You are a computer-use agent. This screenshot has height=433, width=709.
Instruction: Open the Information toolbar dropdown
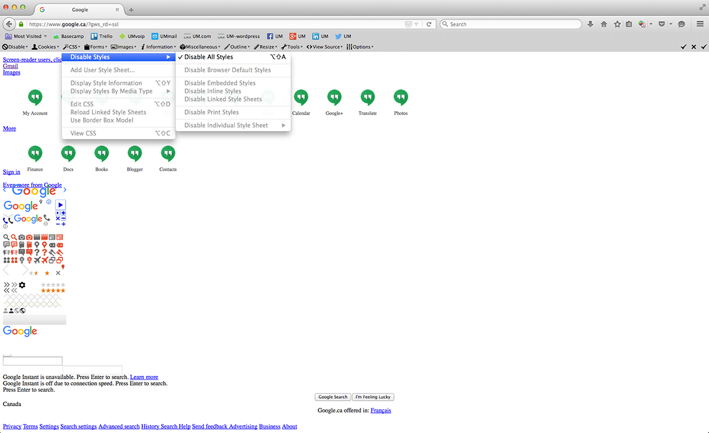point(158,47)
